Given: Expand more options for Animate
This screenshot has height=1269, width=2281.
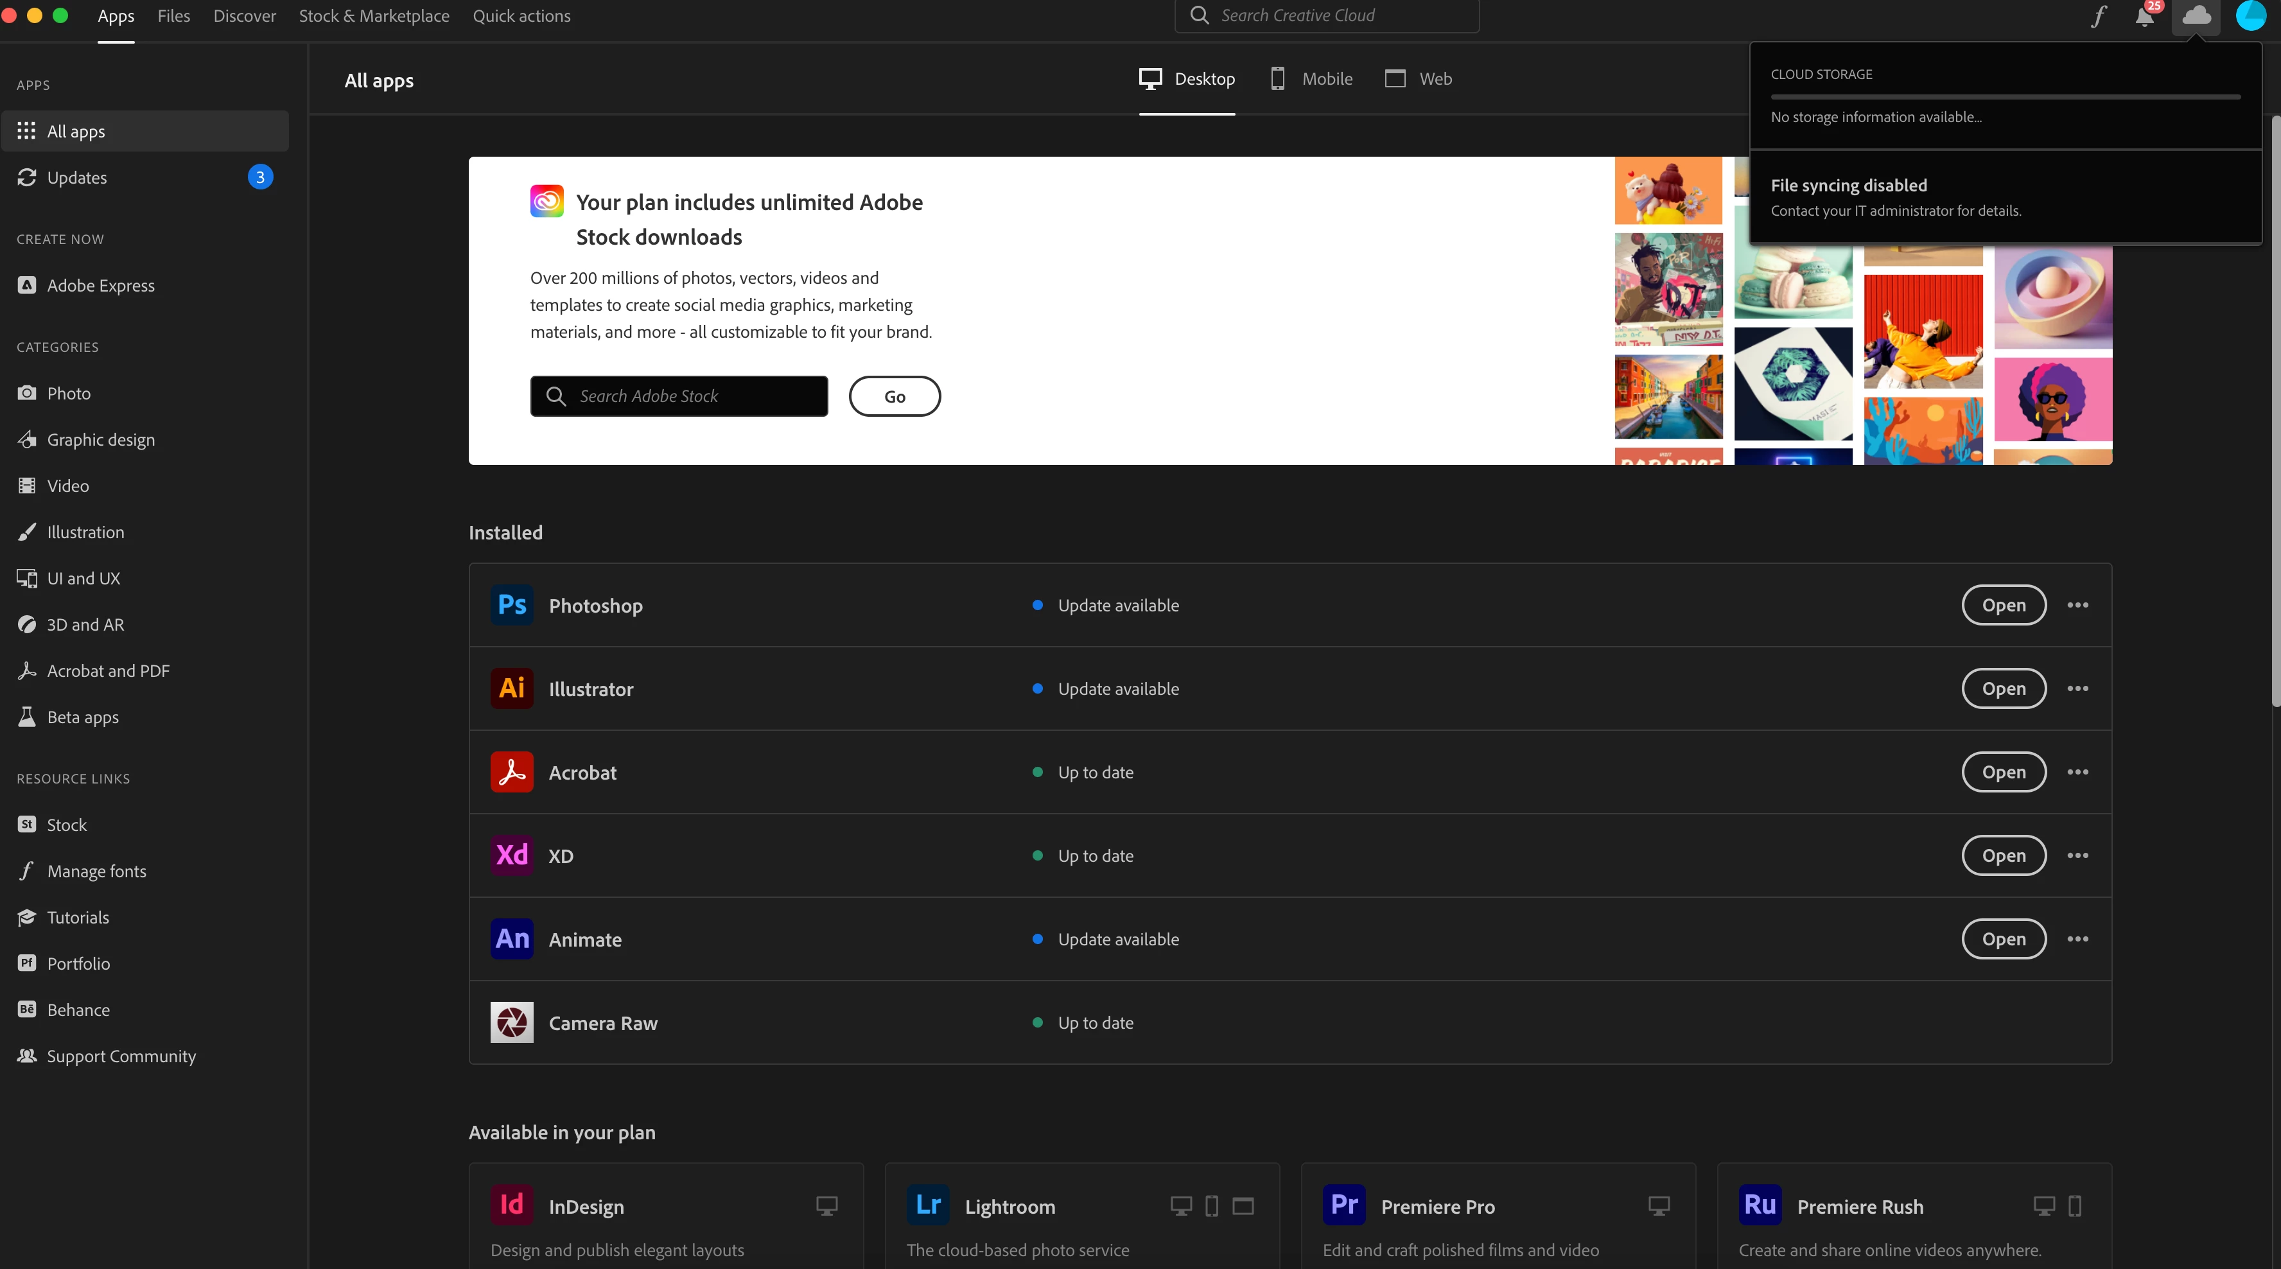Looking at the screenshot, I should point(2077,939).
